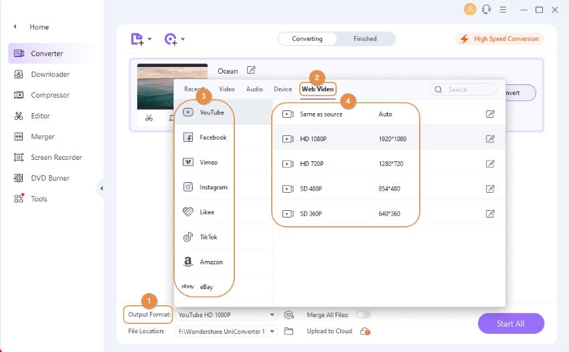Edit the Same as source preset

click(490, 114)
